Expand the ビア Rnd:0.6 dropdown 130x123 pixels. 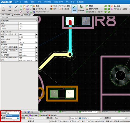pyautogui.click(x=36, y=60)
